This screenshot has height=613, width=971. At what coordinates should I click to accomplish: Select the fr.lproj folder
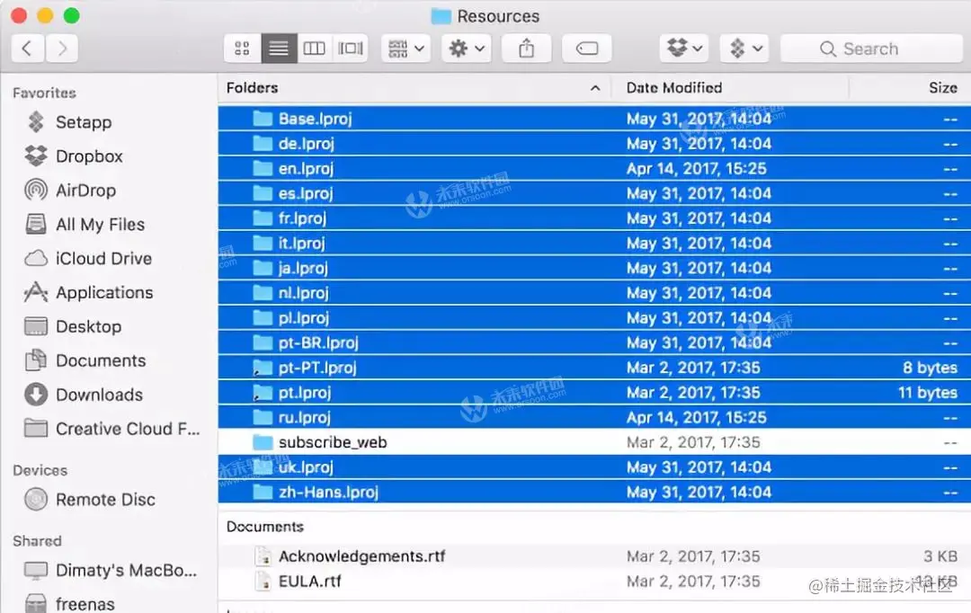(x=594, y=218)
